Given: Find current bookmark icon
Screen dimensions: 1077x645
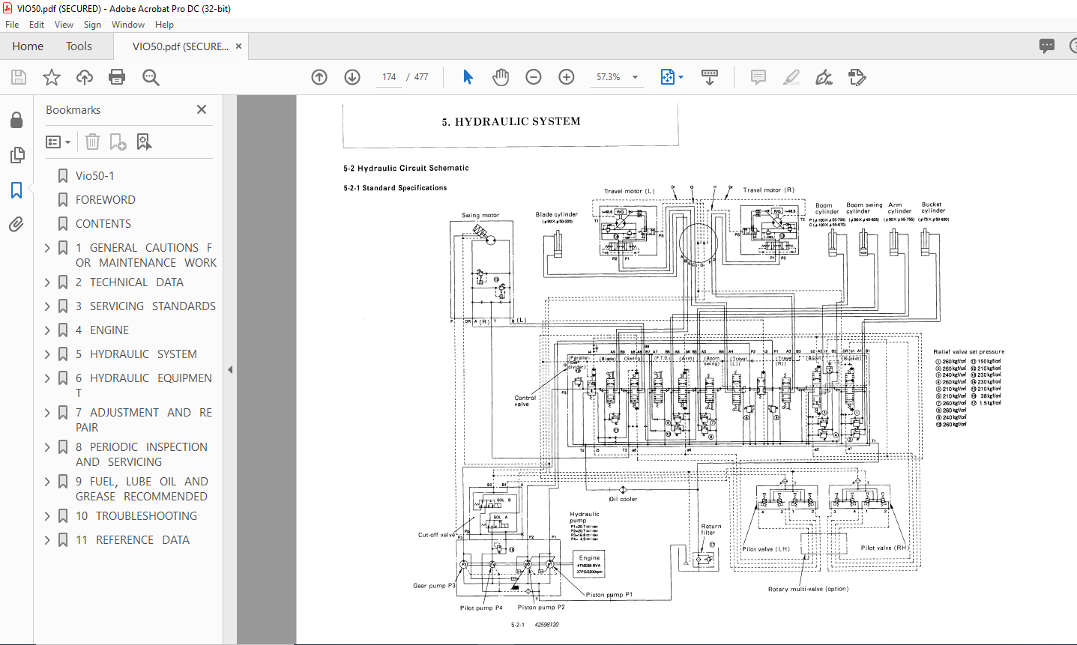Looking at the screenshot, I should pos(144,142).
